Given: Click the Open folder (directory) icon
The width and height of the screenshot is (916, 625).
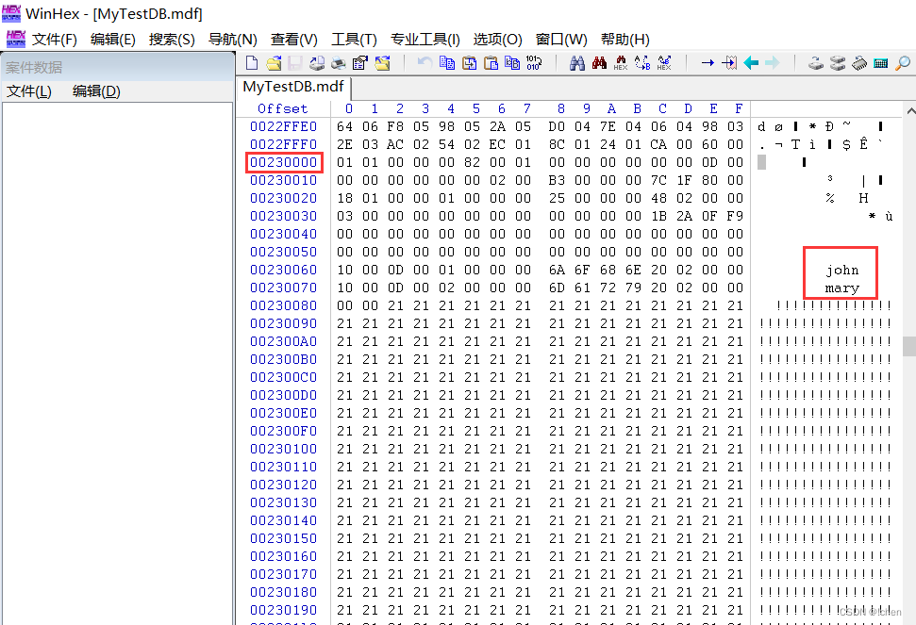Looking at the screenshot, I should pos(383,63).
